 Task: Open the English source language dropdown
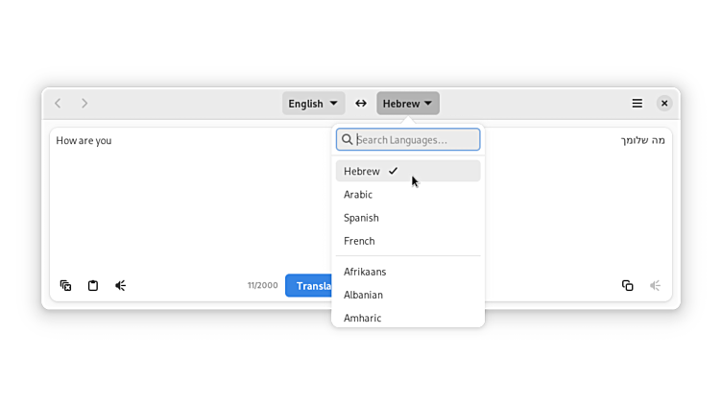pyautogui.click(x=313, y=104)
